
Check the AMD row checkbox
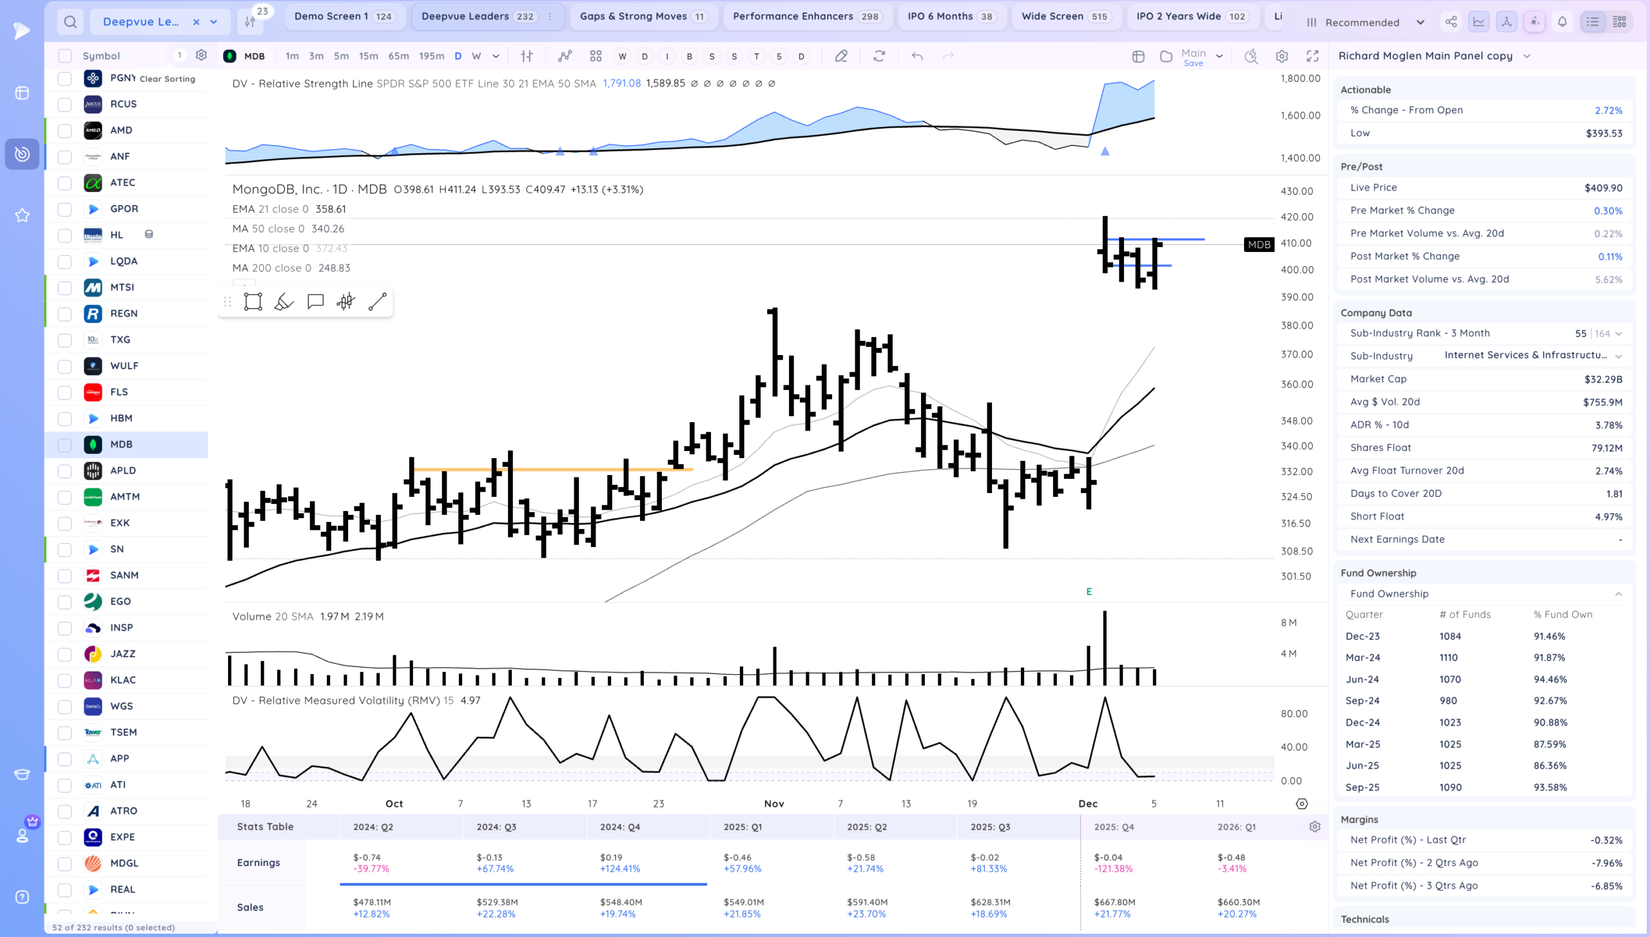(64, 130)
